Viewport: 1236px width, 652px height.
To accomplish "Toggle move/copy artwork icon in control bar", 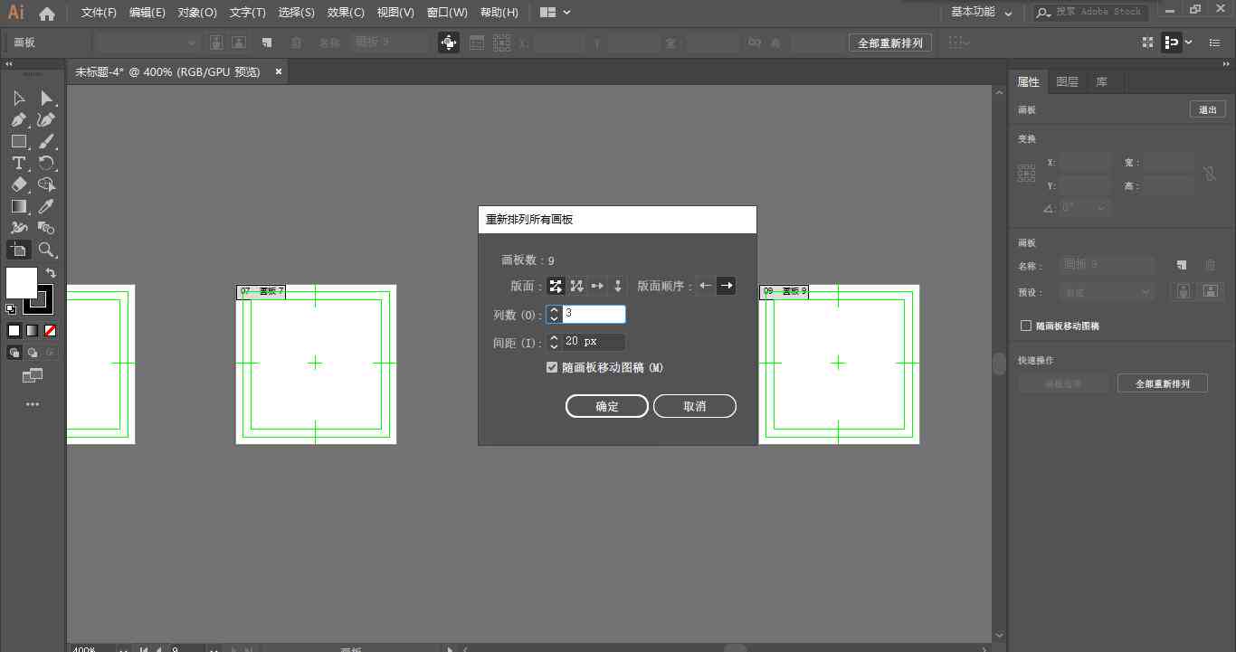I will 449,43.
